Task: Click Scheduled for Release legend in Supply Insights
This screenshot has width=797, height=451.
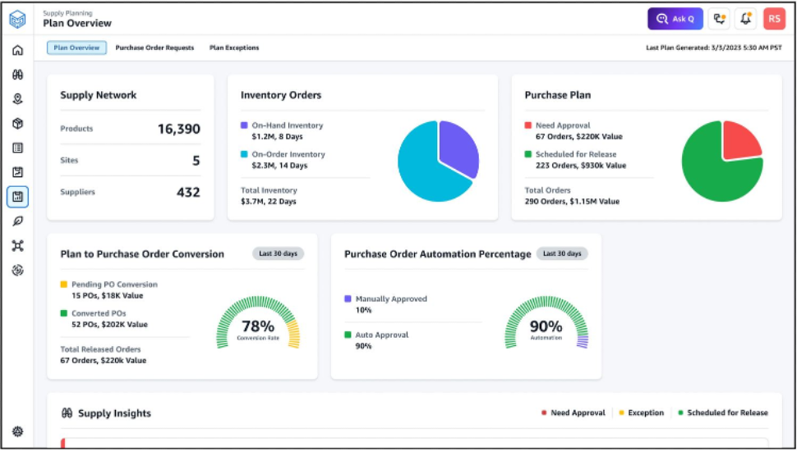Action: coord(723,413)
